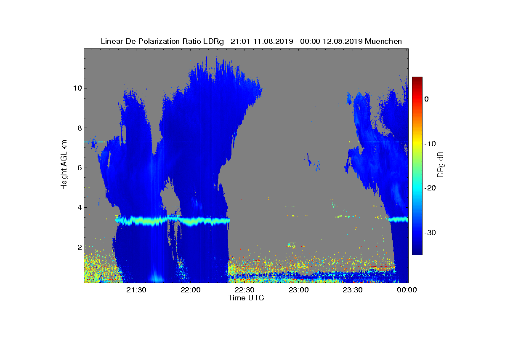Click the height tick label 2
Viewport: 505px width, 337px height.
pyautogui.click(x=79, y=247)
